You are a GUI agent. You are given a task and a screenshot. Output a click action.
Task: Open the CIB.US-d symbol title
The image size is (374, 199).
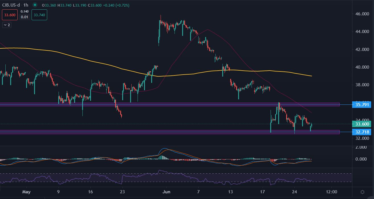coord(10,5)
